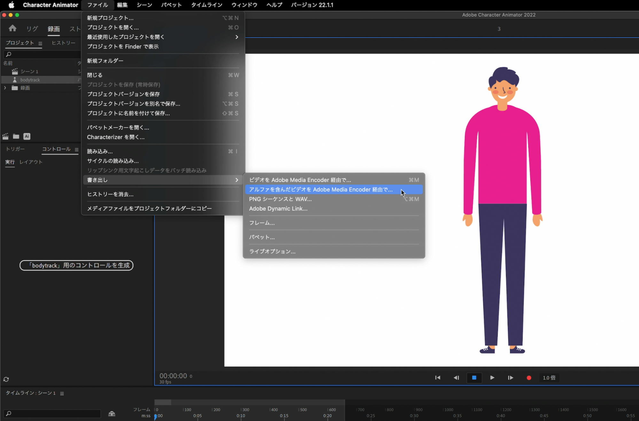
Task: Click the new scene clapperboard icon
Action: [5, 136]
